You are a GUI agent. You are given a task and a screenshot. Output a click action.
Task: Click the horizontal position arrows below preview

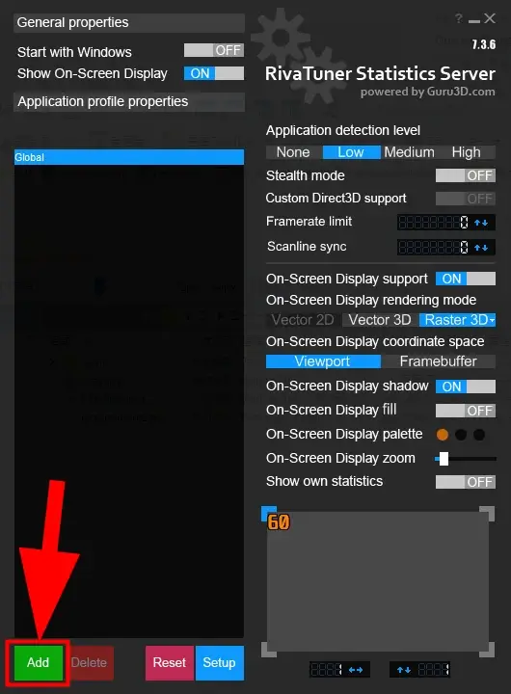pyautogui.click(x=356, y=669)
